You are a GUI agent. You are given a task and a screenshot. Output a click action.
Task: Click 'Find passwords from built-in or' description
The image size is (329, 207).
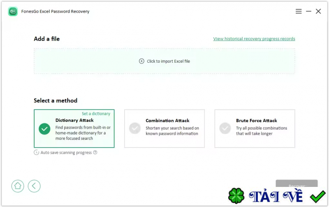83,127
